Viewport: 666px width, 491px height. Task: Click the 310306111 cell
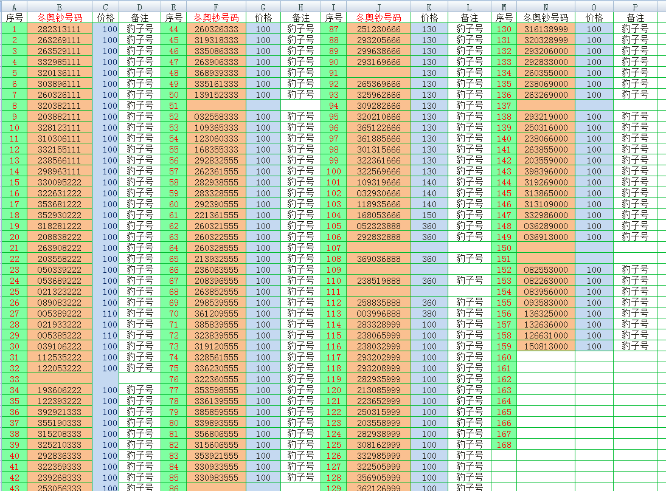(60, 139)
